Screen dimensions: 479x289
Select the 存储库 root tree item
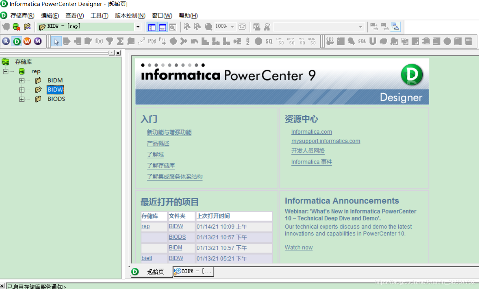tap(23, 62)
